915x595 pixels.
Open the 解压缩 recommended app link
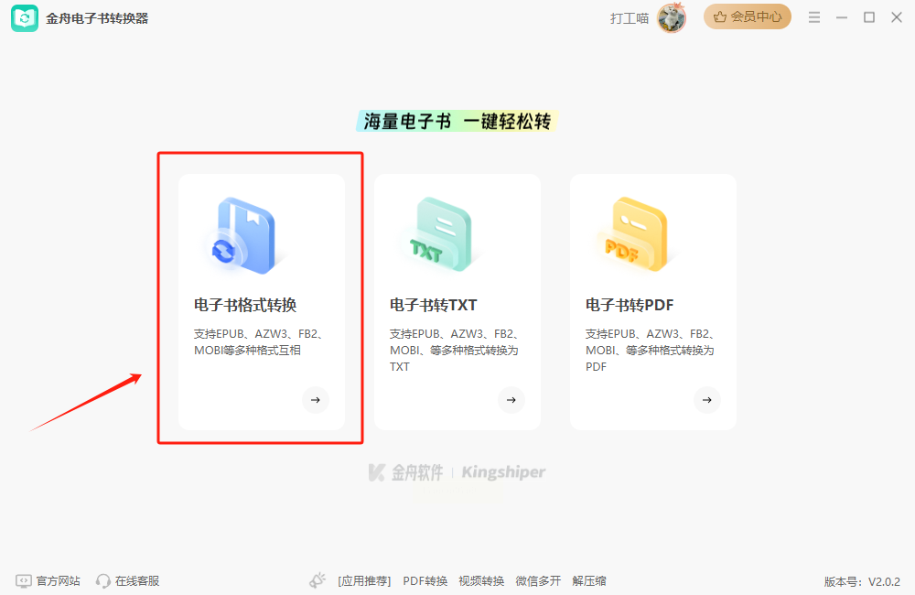[588, 581]
